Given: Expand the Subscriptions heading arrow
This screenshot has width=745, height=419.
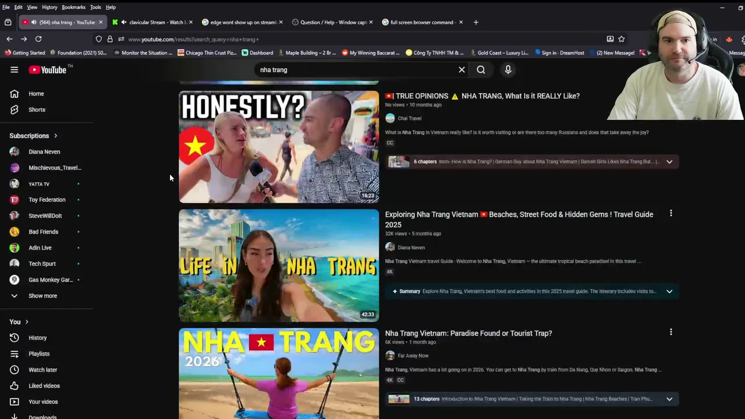Looking at the screenshot, I should [x=56, y=136].
